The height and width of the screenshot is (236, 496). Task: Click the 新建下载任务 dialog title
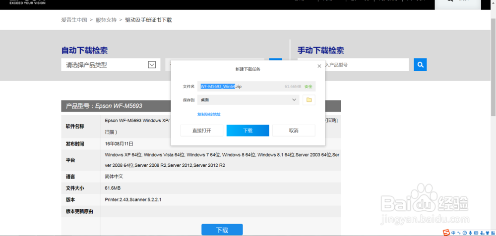[x=248, y=69]
